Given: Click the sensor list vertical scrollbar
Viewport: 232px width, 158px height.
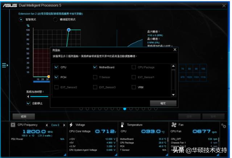Looking at the screenshot, I should 173,80.
